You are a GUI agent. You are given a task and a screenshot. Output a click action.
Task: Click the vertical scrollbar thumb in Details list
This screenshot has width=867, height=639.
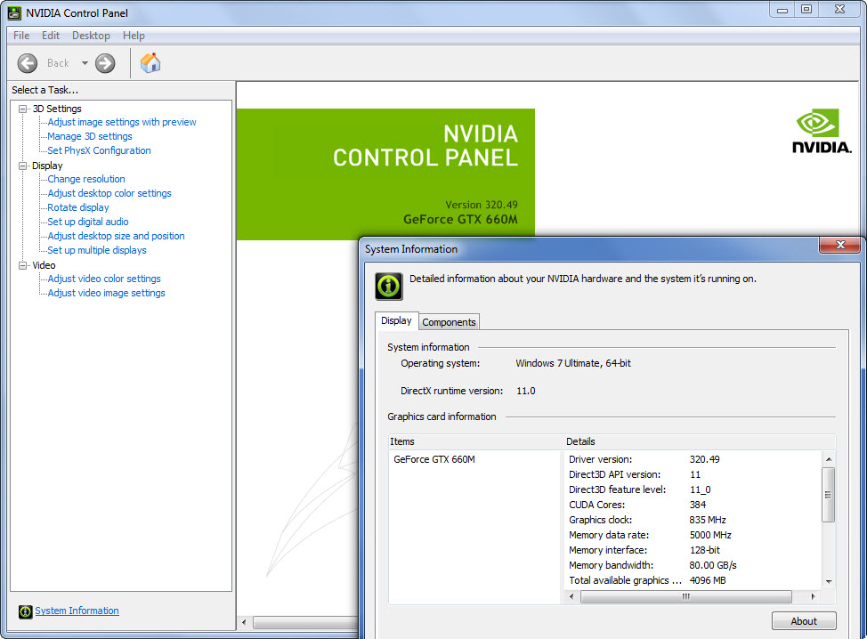coord(828,495)
